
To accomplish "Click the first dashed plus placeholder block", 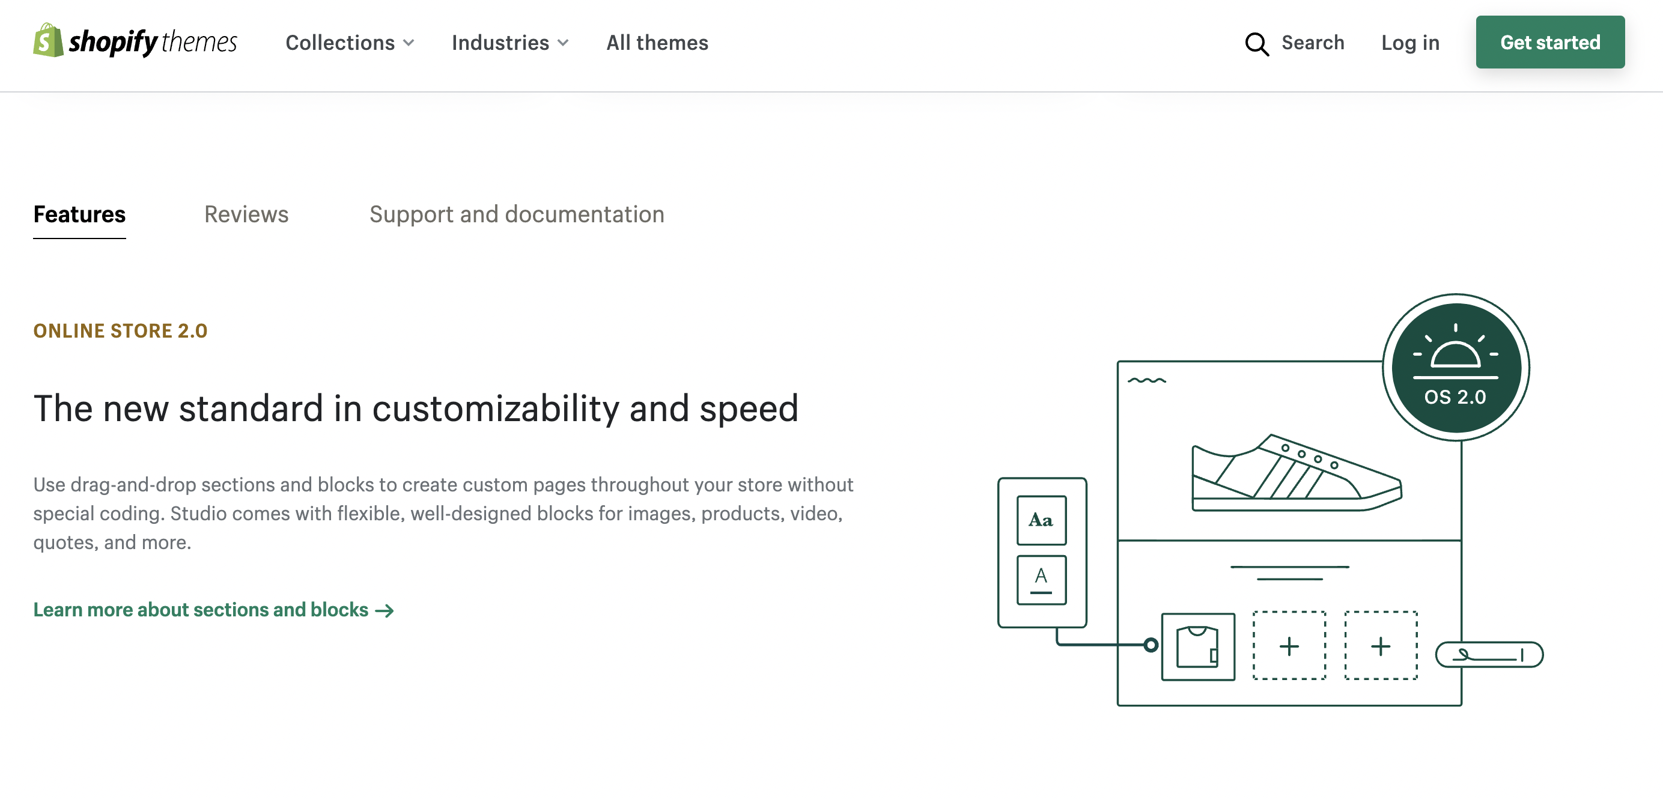I will tap(1289, 646).
